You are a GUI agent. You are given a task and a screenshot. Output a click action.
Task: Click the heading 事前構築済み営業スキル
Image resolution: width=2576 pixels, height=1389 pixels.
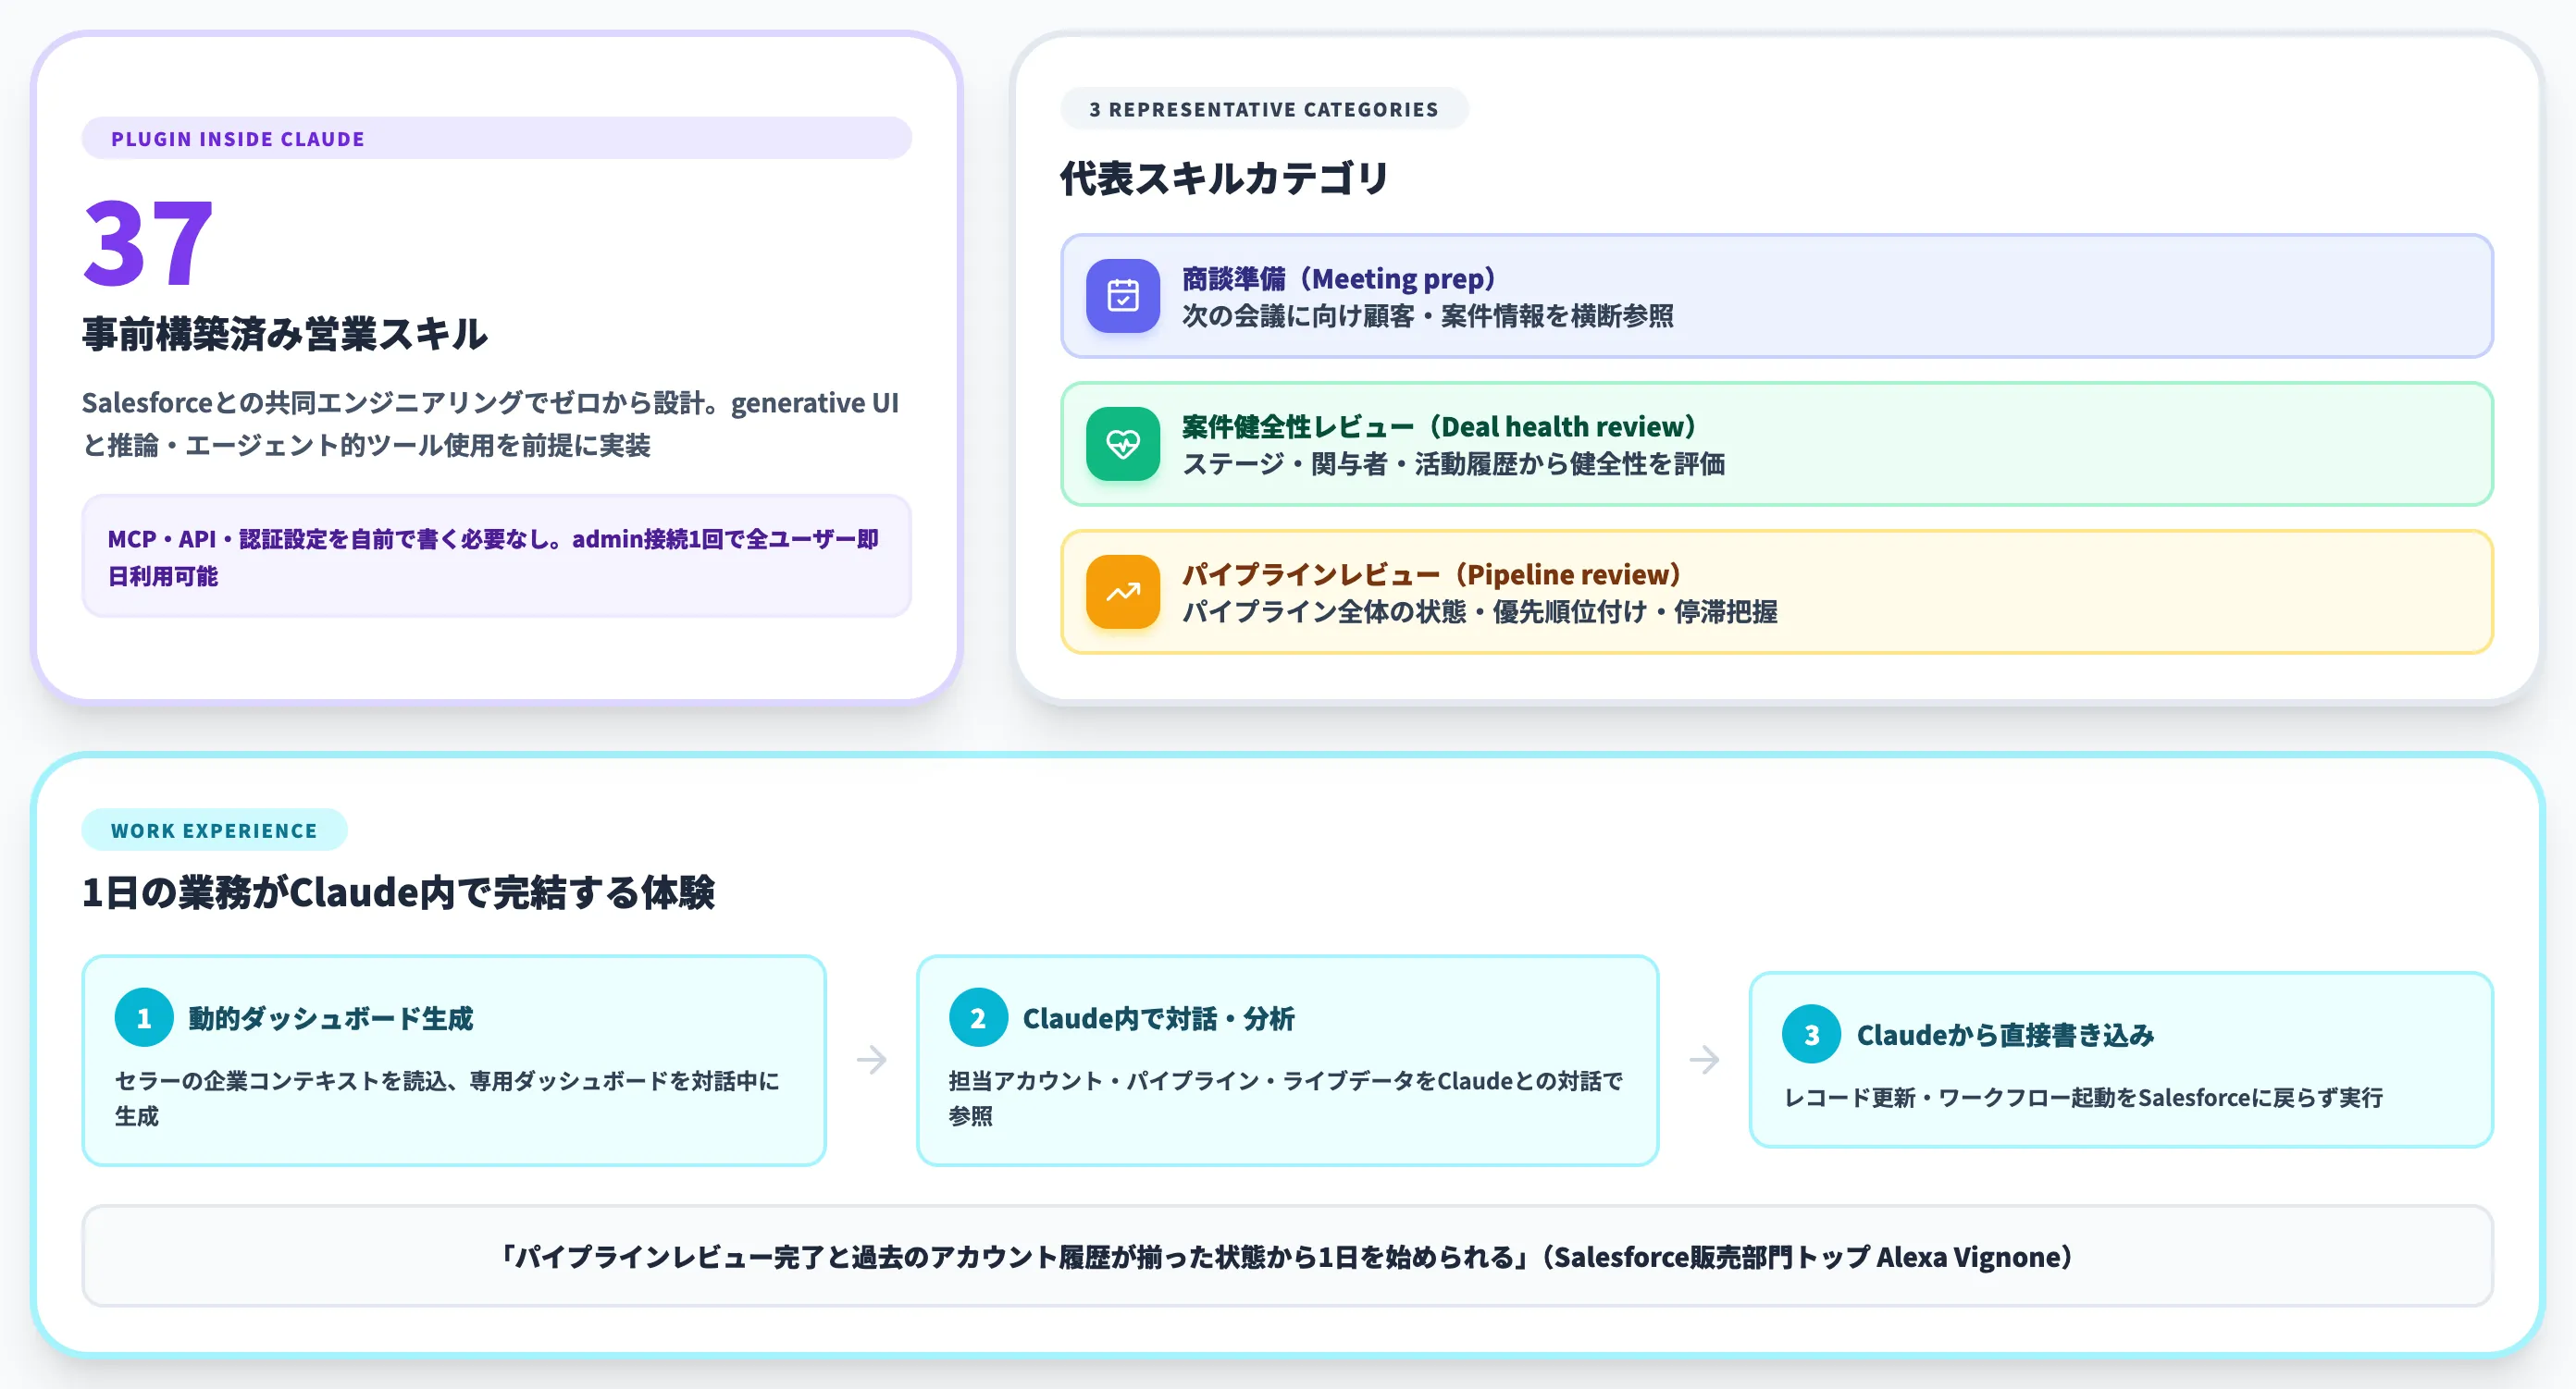tap(285, 334)
